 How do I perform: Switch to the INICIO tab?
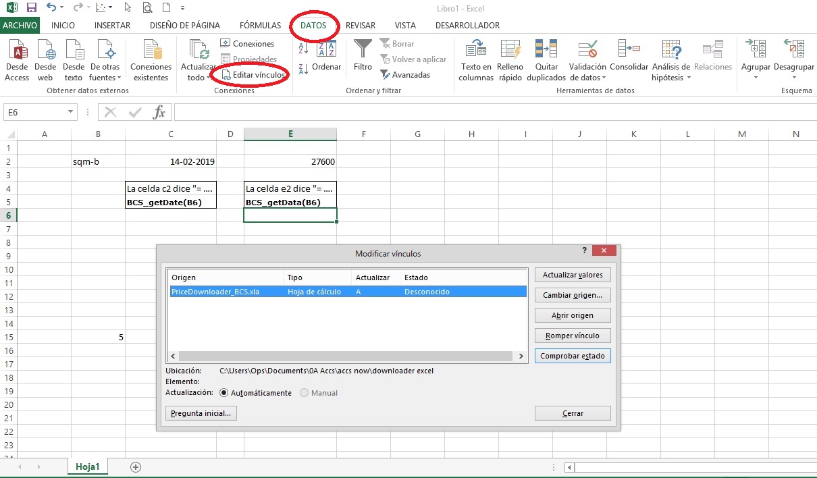(x=63, y=26)
